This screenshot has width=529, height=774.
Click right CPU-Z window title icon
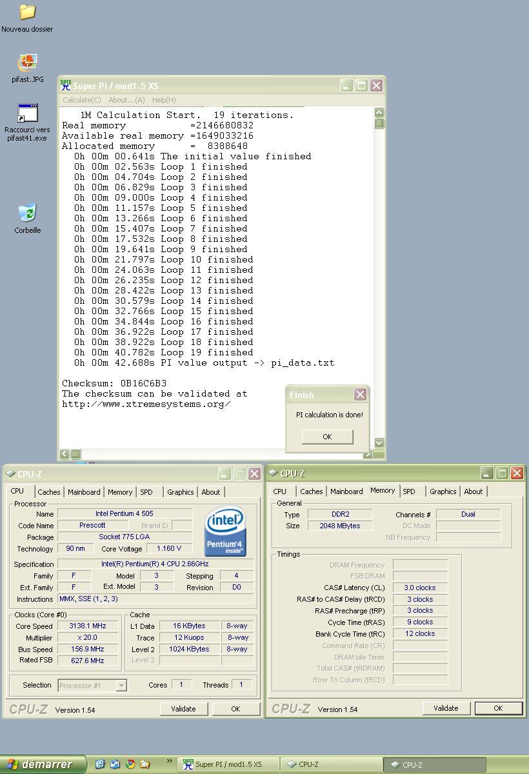pyautogui.click(x=273, y=473)
